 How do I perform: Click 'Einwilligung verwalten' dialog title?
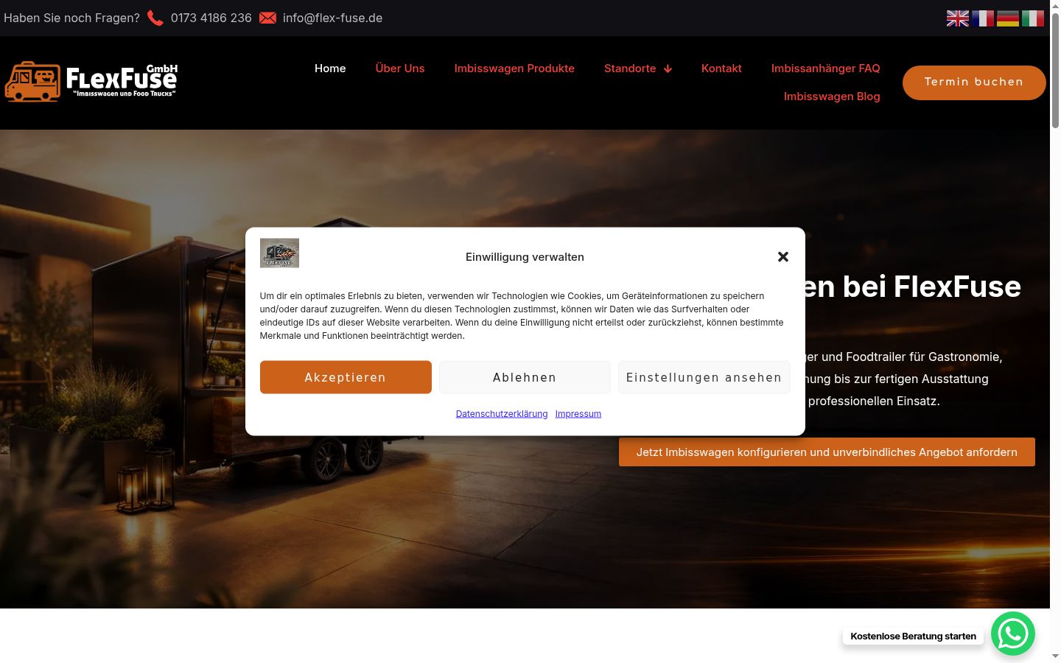click(x=525, y=257)
